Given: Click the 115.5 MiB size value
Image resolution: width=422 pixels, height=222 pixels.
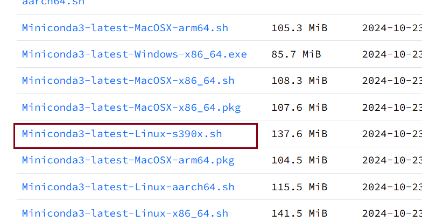Looking at the screenshot, I should pos(299,187).
